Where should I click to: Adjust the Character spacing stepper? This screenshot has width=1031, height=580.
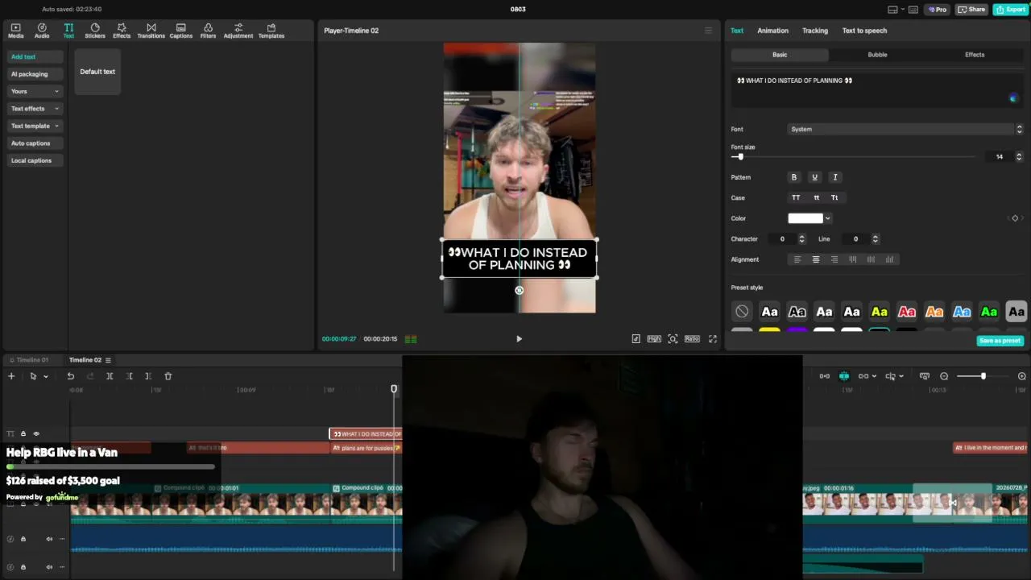(801, 239)
